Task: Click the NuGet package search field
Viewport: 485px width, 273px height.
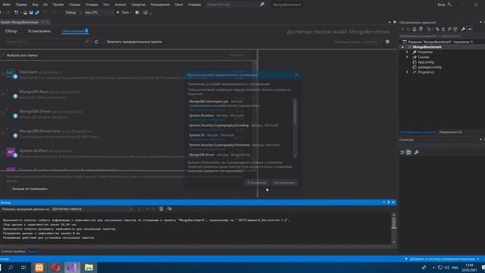Action: [x=47, y=42]
